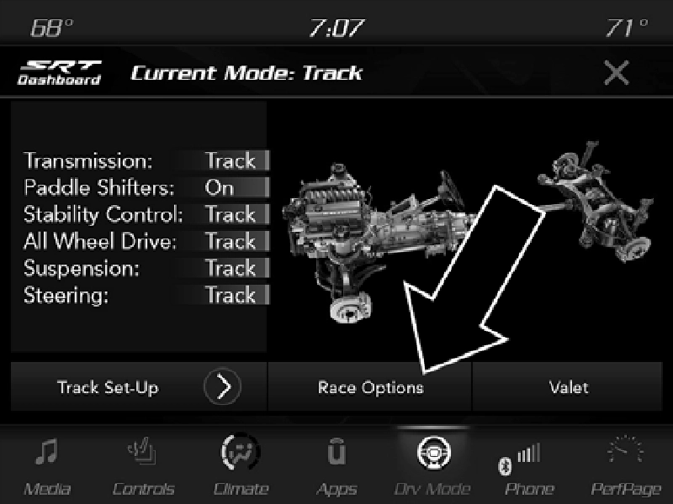
Task: Click the Track Set-Up button label
Action: click(x=108, y=387)
